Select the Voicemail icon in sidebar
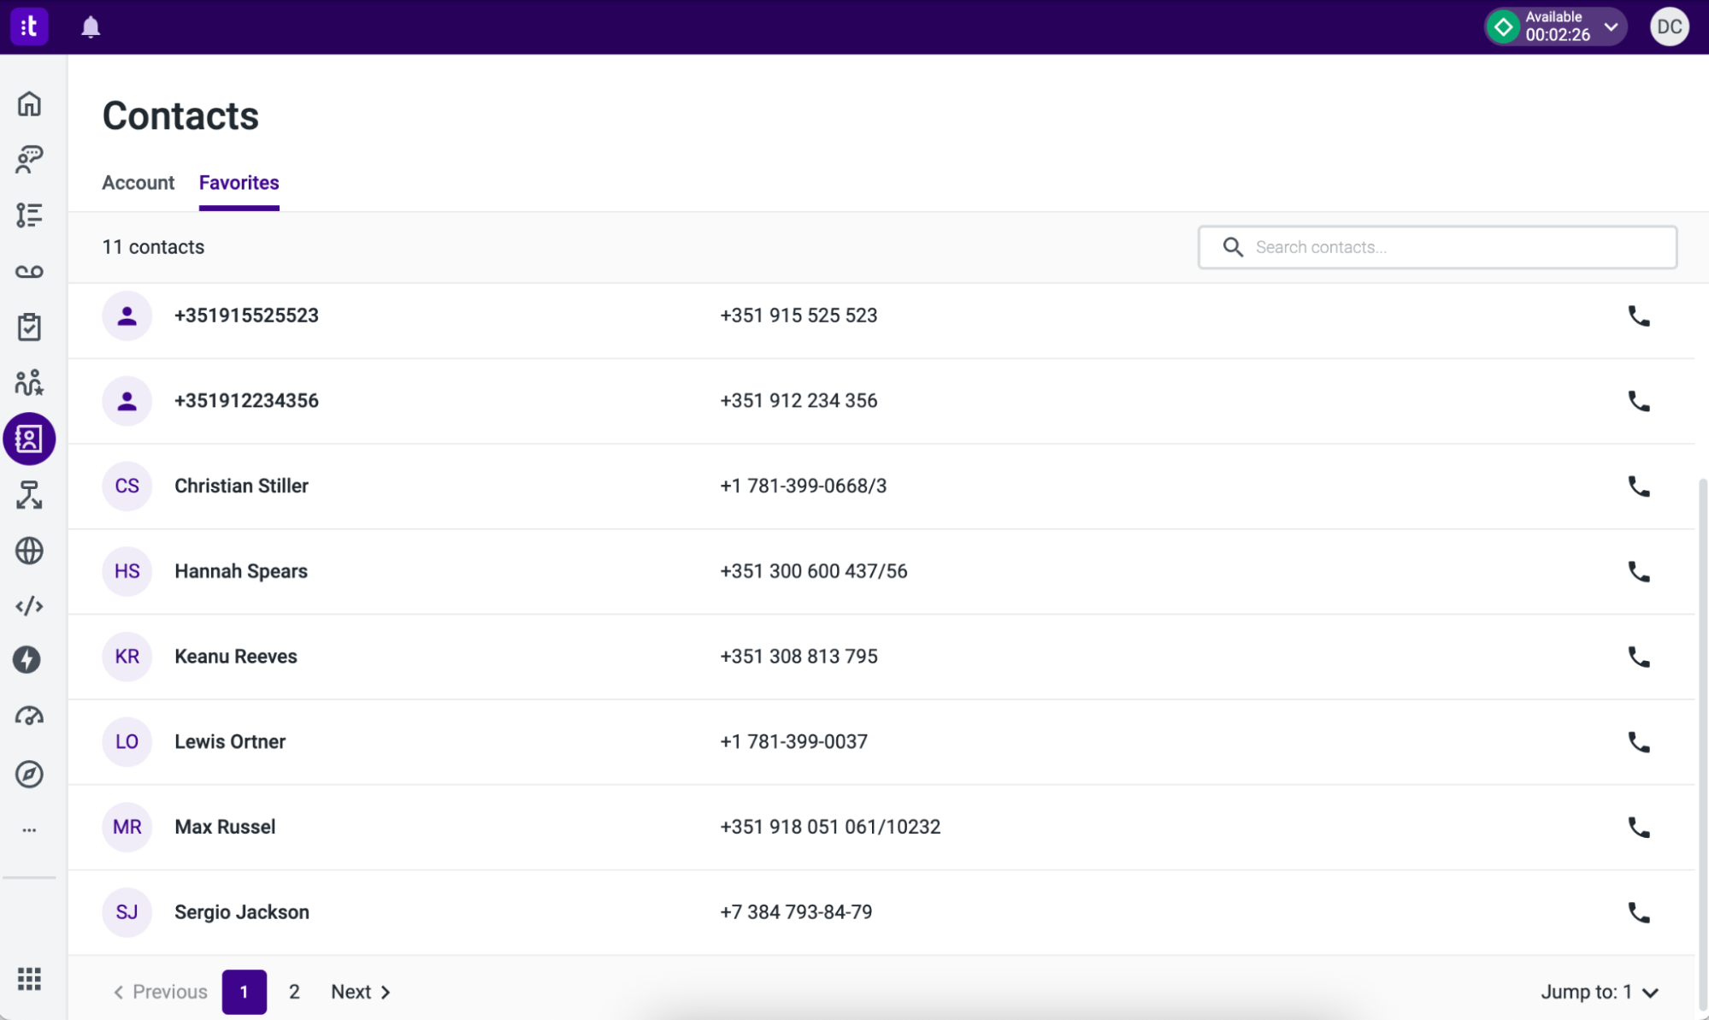 coord(29,271)
